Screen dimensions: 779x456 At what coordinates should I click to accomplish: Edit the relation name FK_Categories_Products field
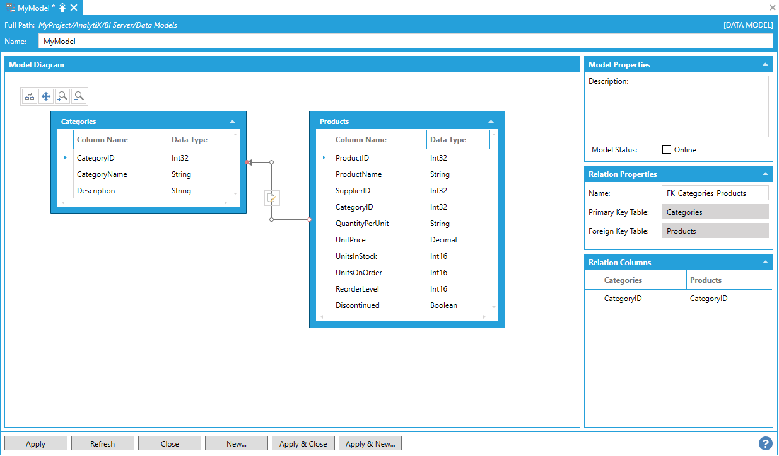[x=715, y=193]
